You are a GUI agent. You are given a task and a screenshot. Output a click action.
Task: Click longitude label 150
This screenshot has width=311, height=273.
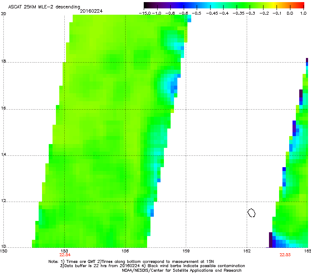(x=3, y=251)
